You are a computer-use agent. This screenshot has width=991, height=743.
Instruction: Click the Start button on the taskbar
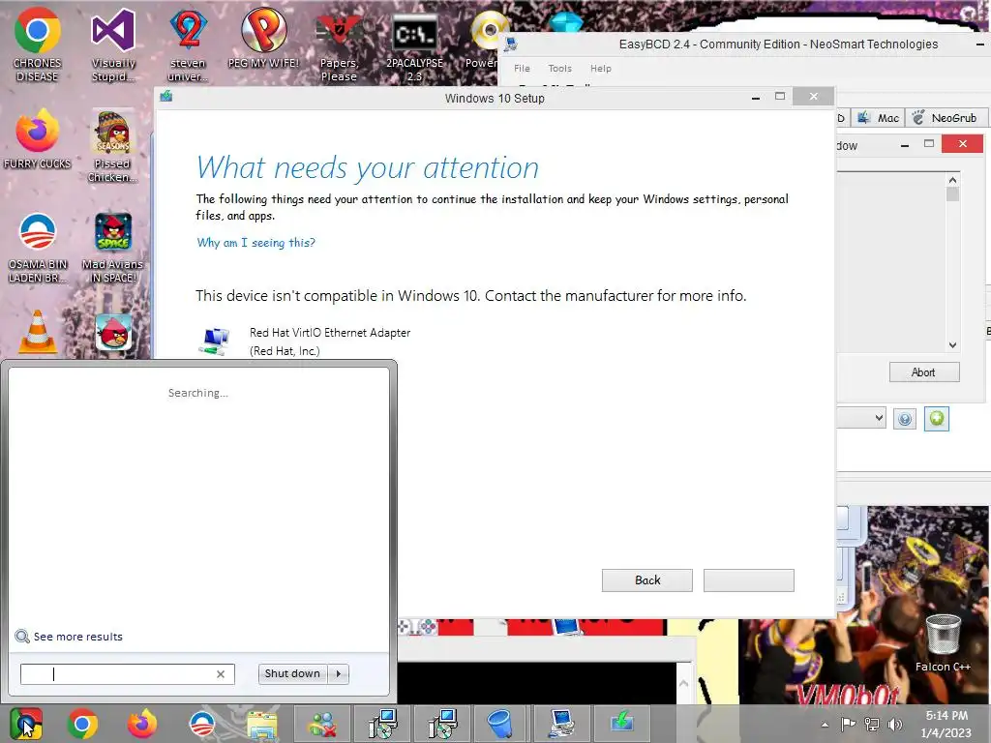pyautogui.click(x=26, y=724)
